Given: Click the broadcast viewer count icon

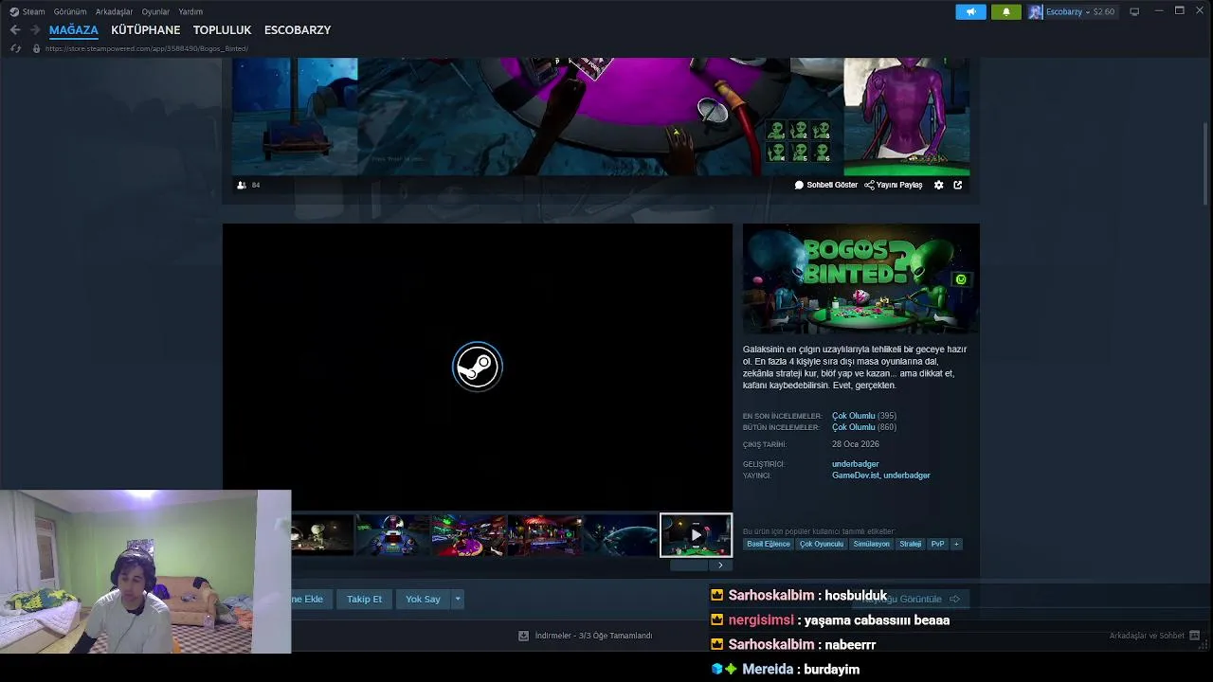Looking at the screenshot, I should [x=242, y=185].
